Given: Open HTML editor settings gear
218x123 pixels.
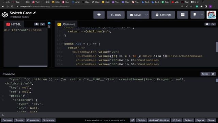Looking at the screenshot, I should coord(36,24).
